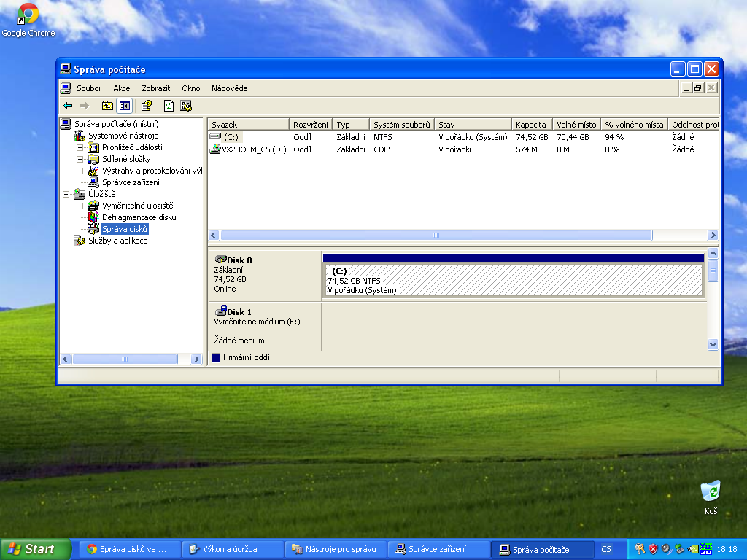This screenshot has height=560, width=747.
Task: Click the red security shield tray icon
Action: point(653,549)
